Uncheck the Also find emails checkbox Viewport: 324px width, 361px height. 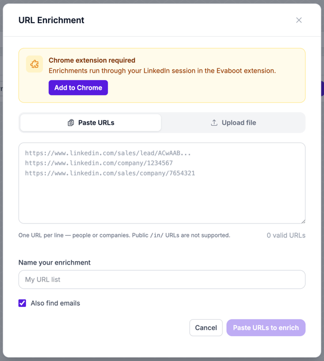[23, 303]
